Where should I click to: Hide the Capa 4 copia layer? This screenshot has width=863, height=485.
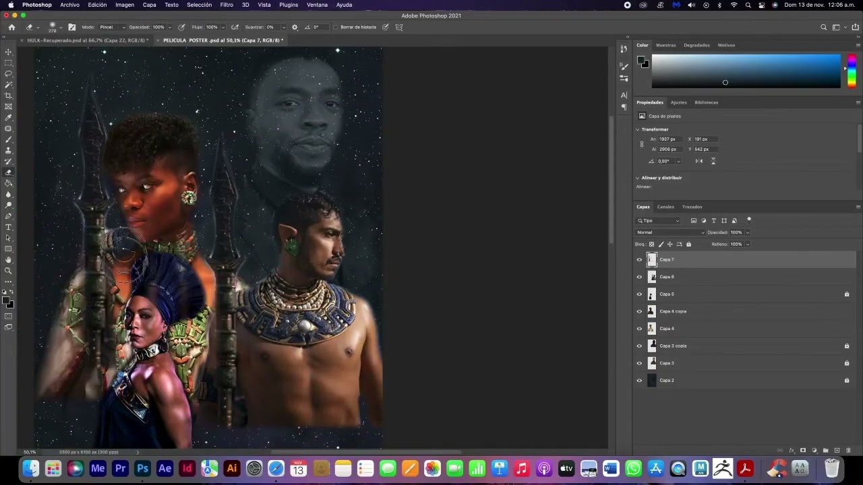coord(639,311)
